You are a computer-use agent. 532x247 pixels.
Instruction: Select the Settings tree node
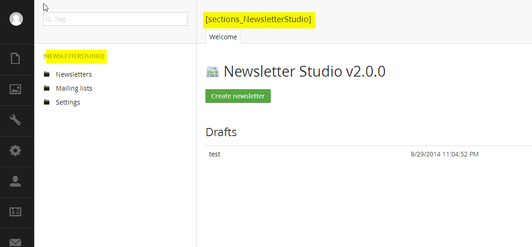[68, 102]
